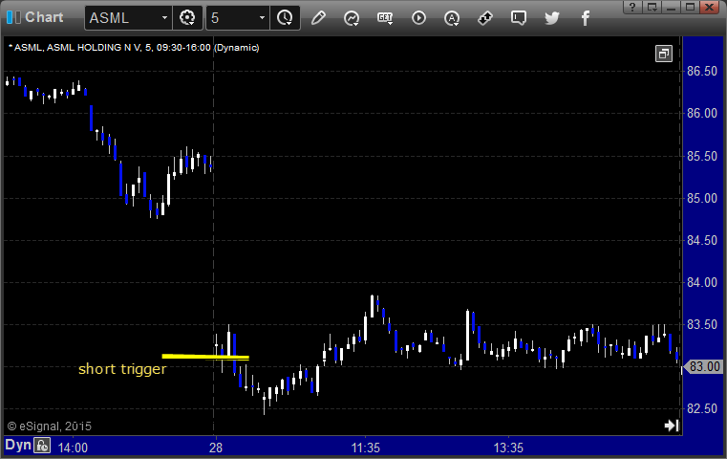This screenshot has width=727, height=459.
Task: Click the ASML chart title text
Action: tap(134, 48)
